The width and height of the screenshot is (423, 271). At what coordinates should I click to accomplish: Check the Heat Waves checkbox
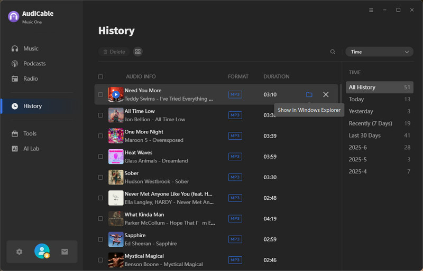100,157
